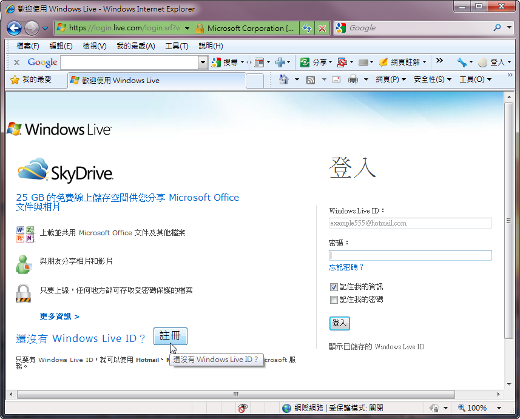Click the vertical scrollbar down arrow
This screenshot has width=520, height=419.
[509, 384]
